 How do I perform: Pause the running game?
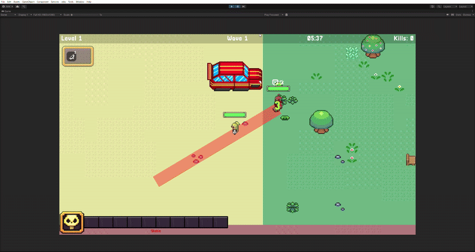(x=237, y=6)
